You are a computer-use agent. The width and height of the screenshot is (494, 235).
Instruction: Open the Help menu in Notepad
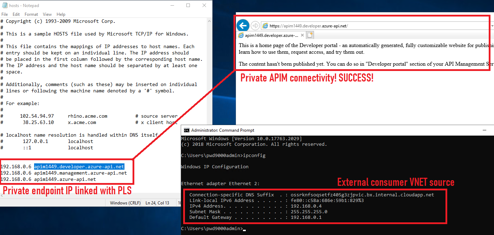point(61,14)
